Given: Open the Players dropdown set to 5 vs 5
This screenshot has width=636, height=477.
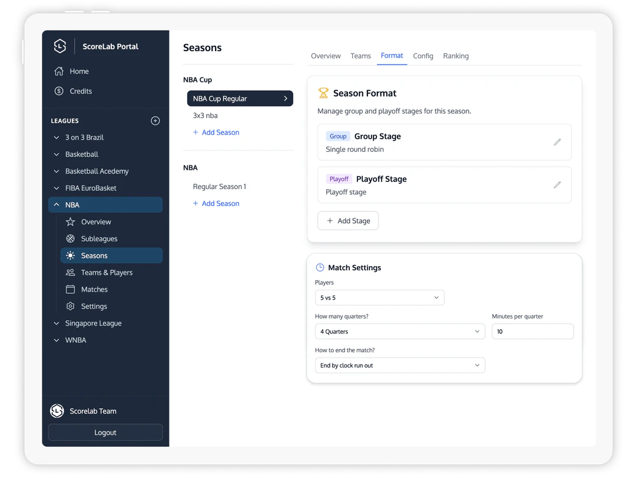Looking at the screenshot, I should point(379,297).
